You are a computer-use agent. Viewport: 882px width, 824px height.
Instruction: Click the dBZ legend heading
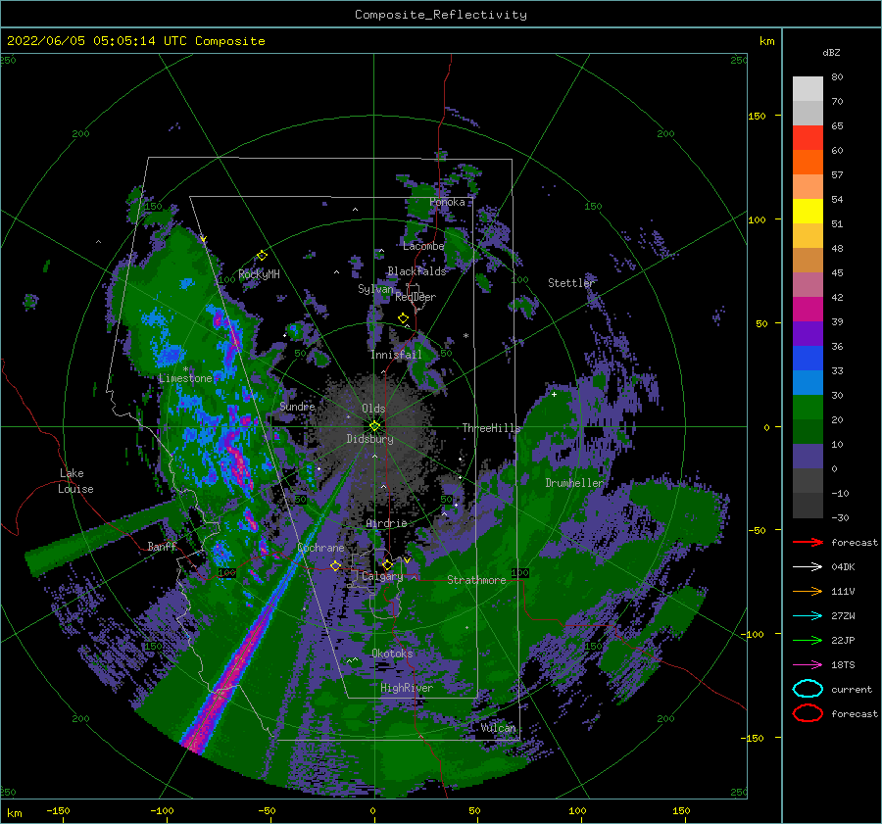(831, 52)
